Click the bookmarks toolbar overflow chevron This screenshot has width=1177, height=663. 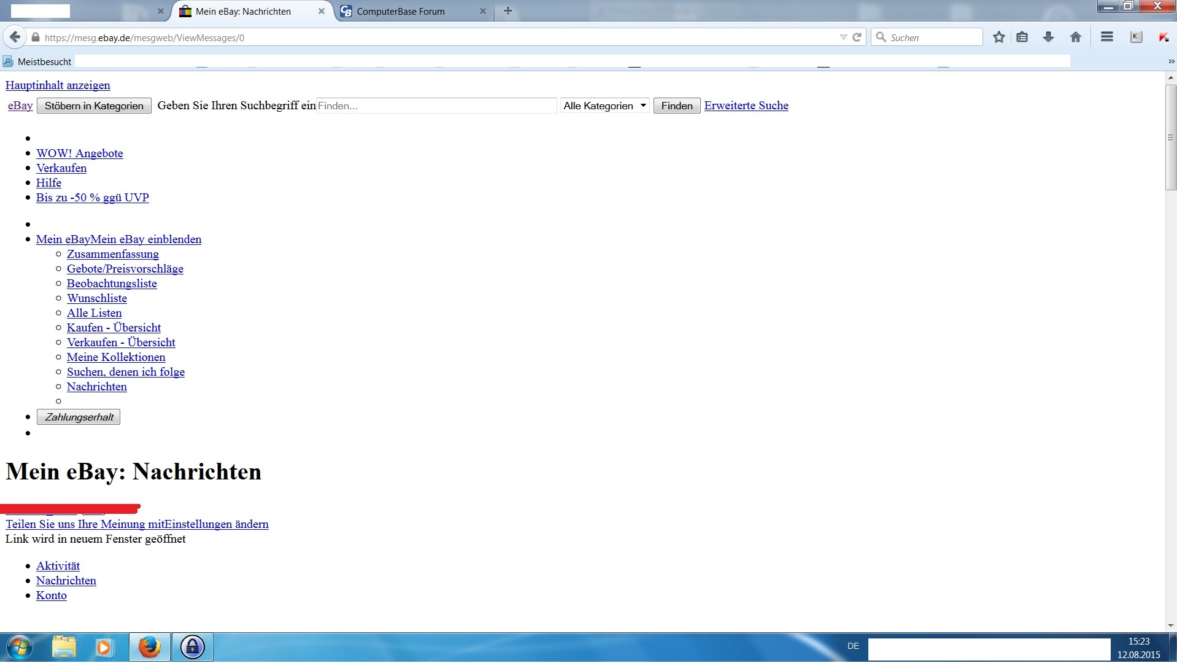coord(1171,61)
